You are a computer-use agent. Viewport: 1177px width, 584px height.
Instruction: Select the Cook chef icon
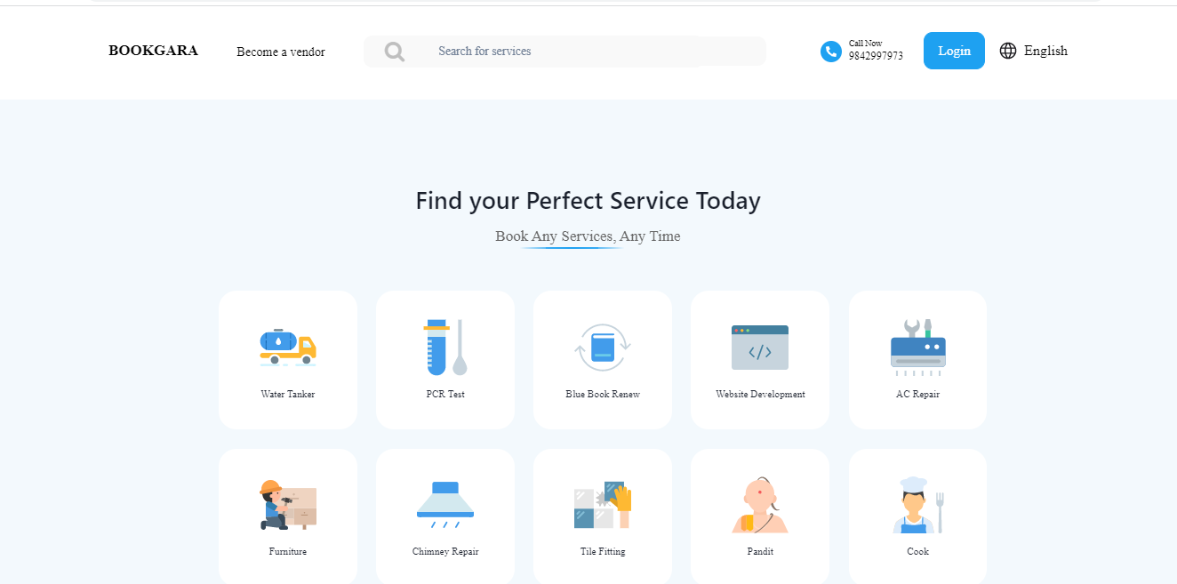tap(918, 505)
